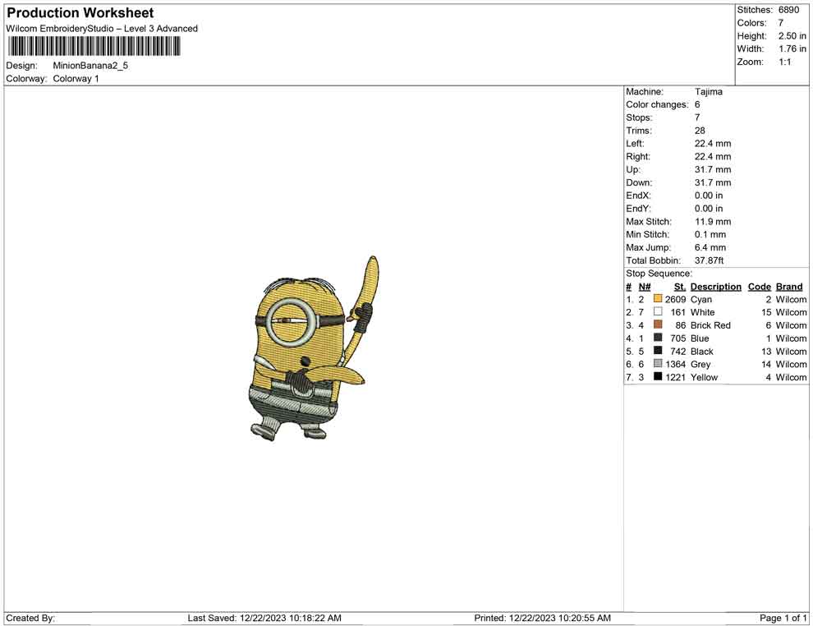Click the stitch count 1221 in Yellow row
The width and height of the screenshot is (813, 626).
[675, 377]
